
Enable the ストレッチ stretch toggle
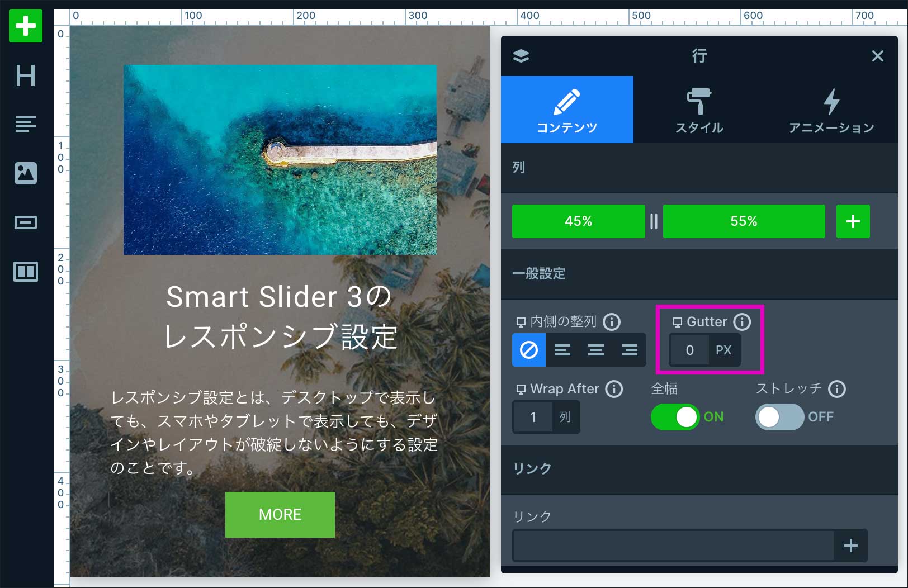(779, 417)
